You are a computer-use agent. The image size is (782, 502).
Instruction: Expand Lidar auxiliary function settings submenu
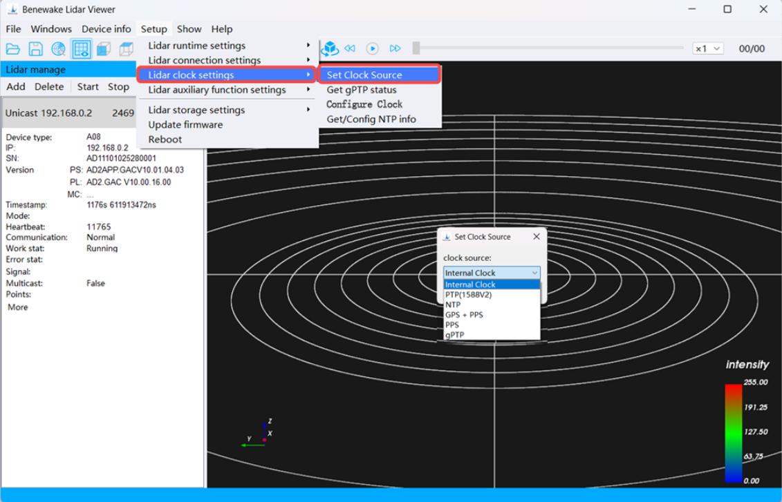click(x=227, y=90)
